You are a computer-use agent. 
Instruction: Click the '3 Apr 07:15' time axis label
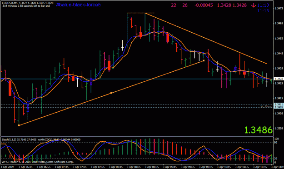click(x=62, y=167)
